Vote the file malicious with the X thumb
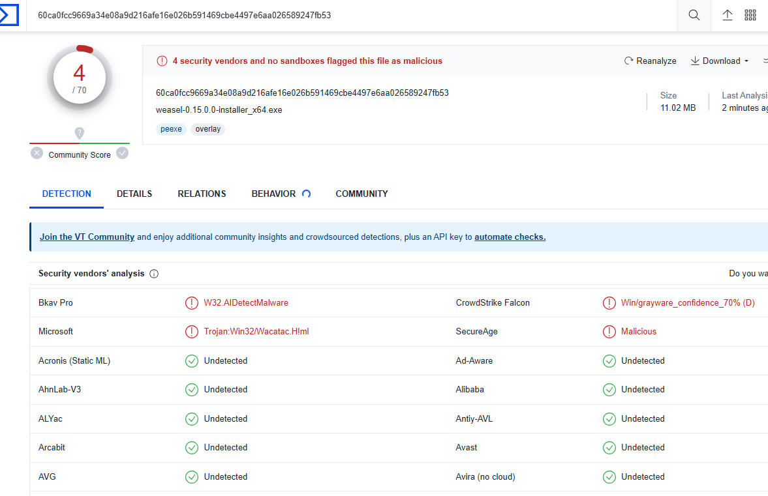The height and width of the screenshot is (496, 768). coord(37,153)
